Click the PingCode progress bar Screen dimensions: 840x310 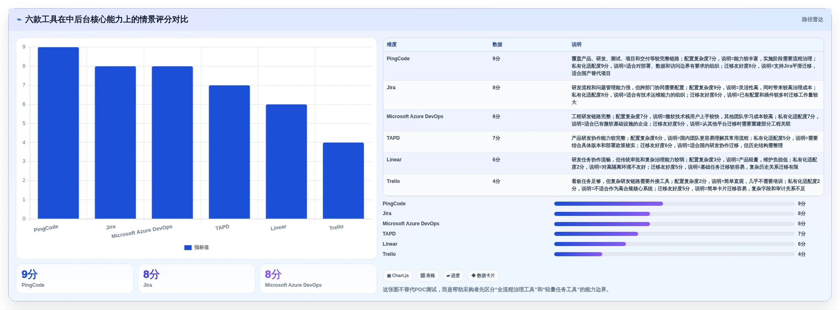point(674,204)
